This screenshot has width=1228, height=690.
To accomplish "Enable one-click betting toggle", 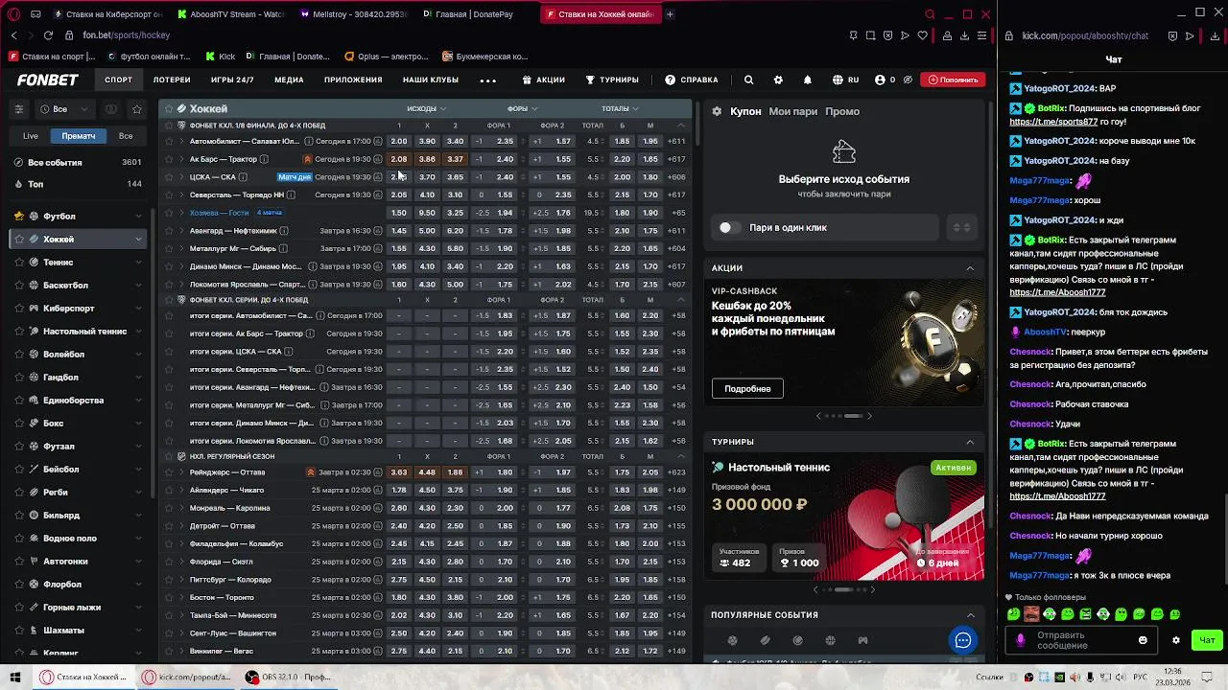I will pos(728,227).
